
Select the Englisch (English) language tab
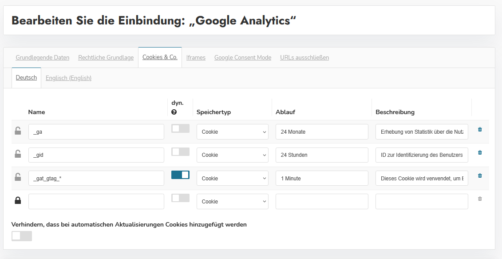click(x=68, y=78)
